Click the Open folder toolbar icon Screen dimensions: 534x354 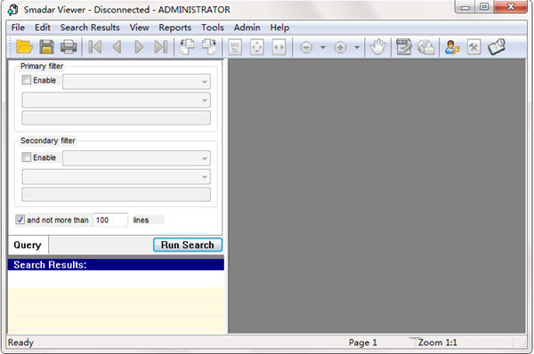pyautogui.click(x=24, y=47)
